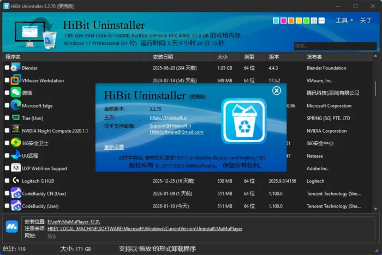Image resolution: width=382 pixels, height=255 pixels.
Task: Sort by 类型 column header
Action: coord(254,57)
